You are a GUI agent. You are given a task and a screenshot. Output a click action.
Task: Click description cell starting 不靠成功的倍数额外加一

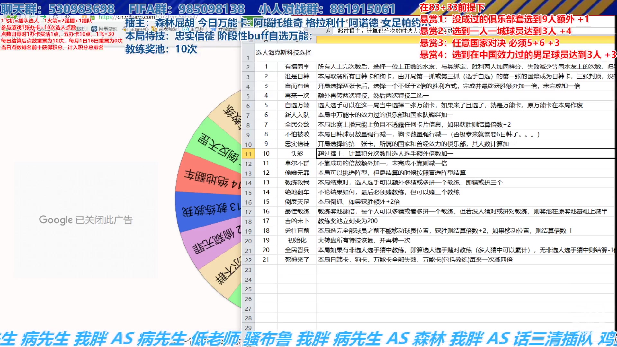coord(465,163)
